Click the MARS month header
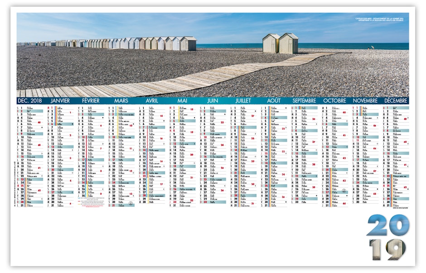Viewport: 426px width, 273px height. coord(121,101)
